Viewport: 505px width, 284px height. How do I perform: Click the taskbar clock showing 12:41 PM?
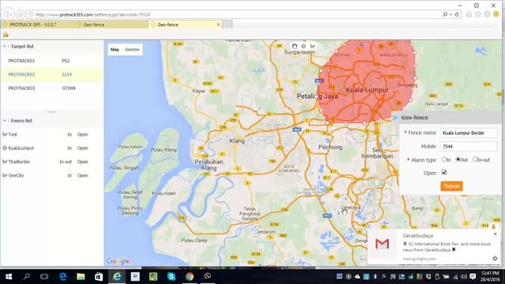(489, 276)
